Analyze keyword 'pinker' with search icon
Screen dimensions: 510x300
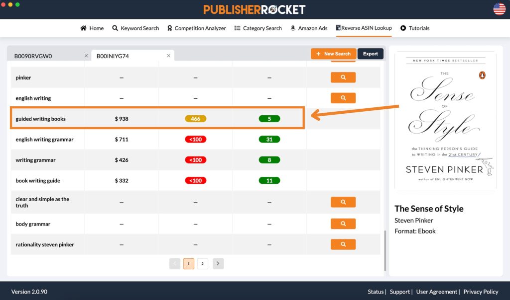(x=343, y=77)
